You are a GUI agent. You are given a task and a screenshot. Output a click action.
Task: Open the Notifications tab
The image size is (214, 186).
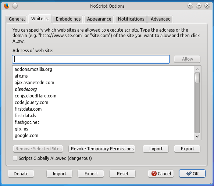point(131,19)
